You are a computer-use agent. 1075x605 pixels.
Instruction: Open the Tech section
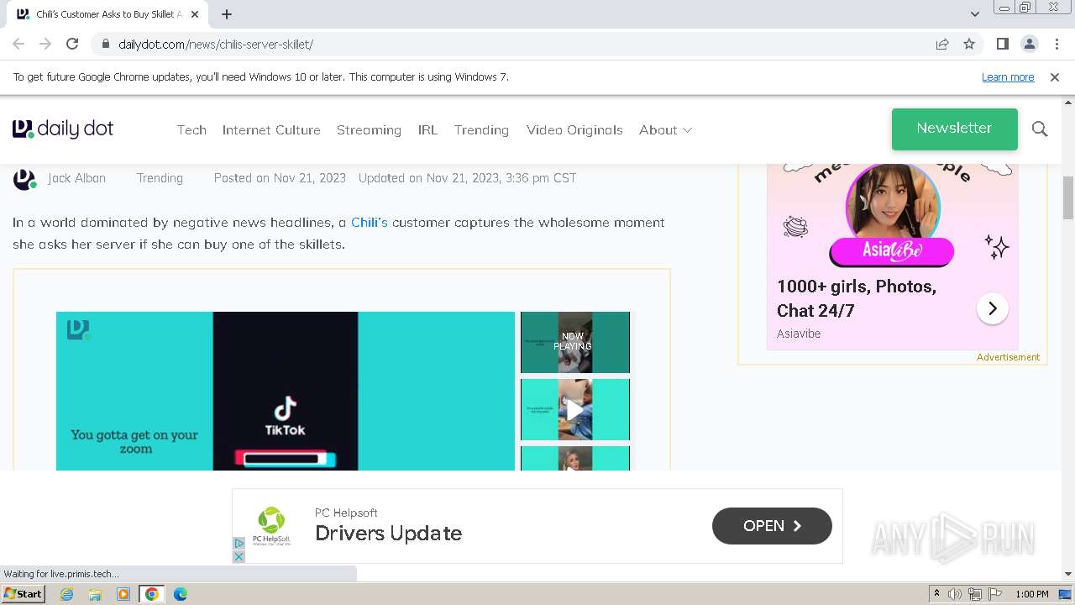coord(191,129)
